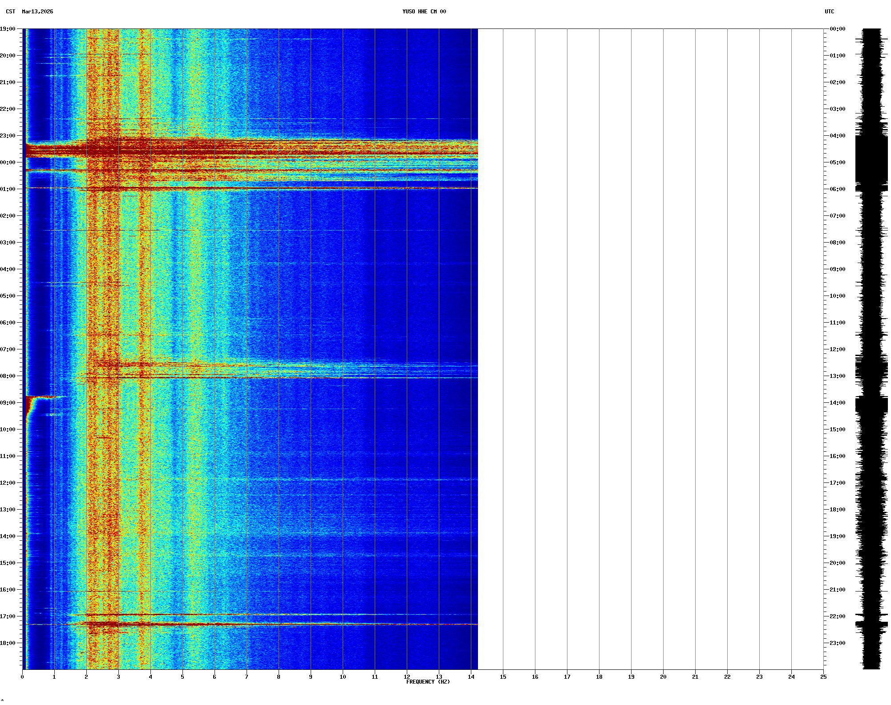Click the seismogram waveform strip at right
891x705 pixels.
[x=871, y=349]
